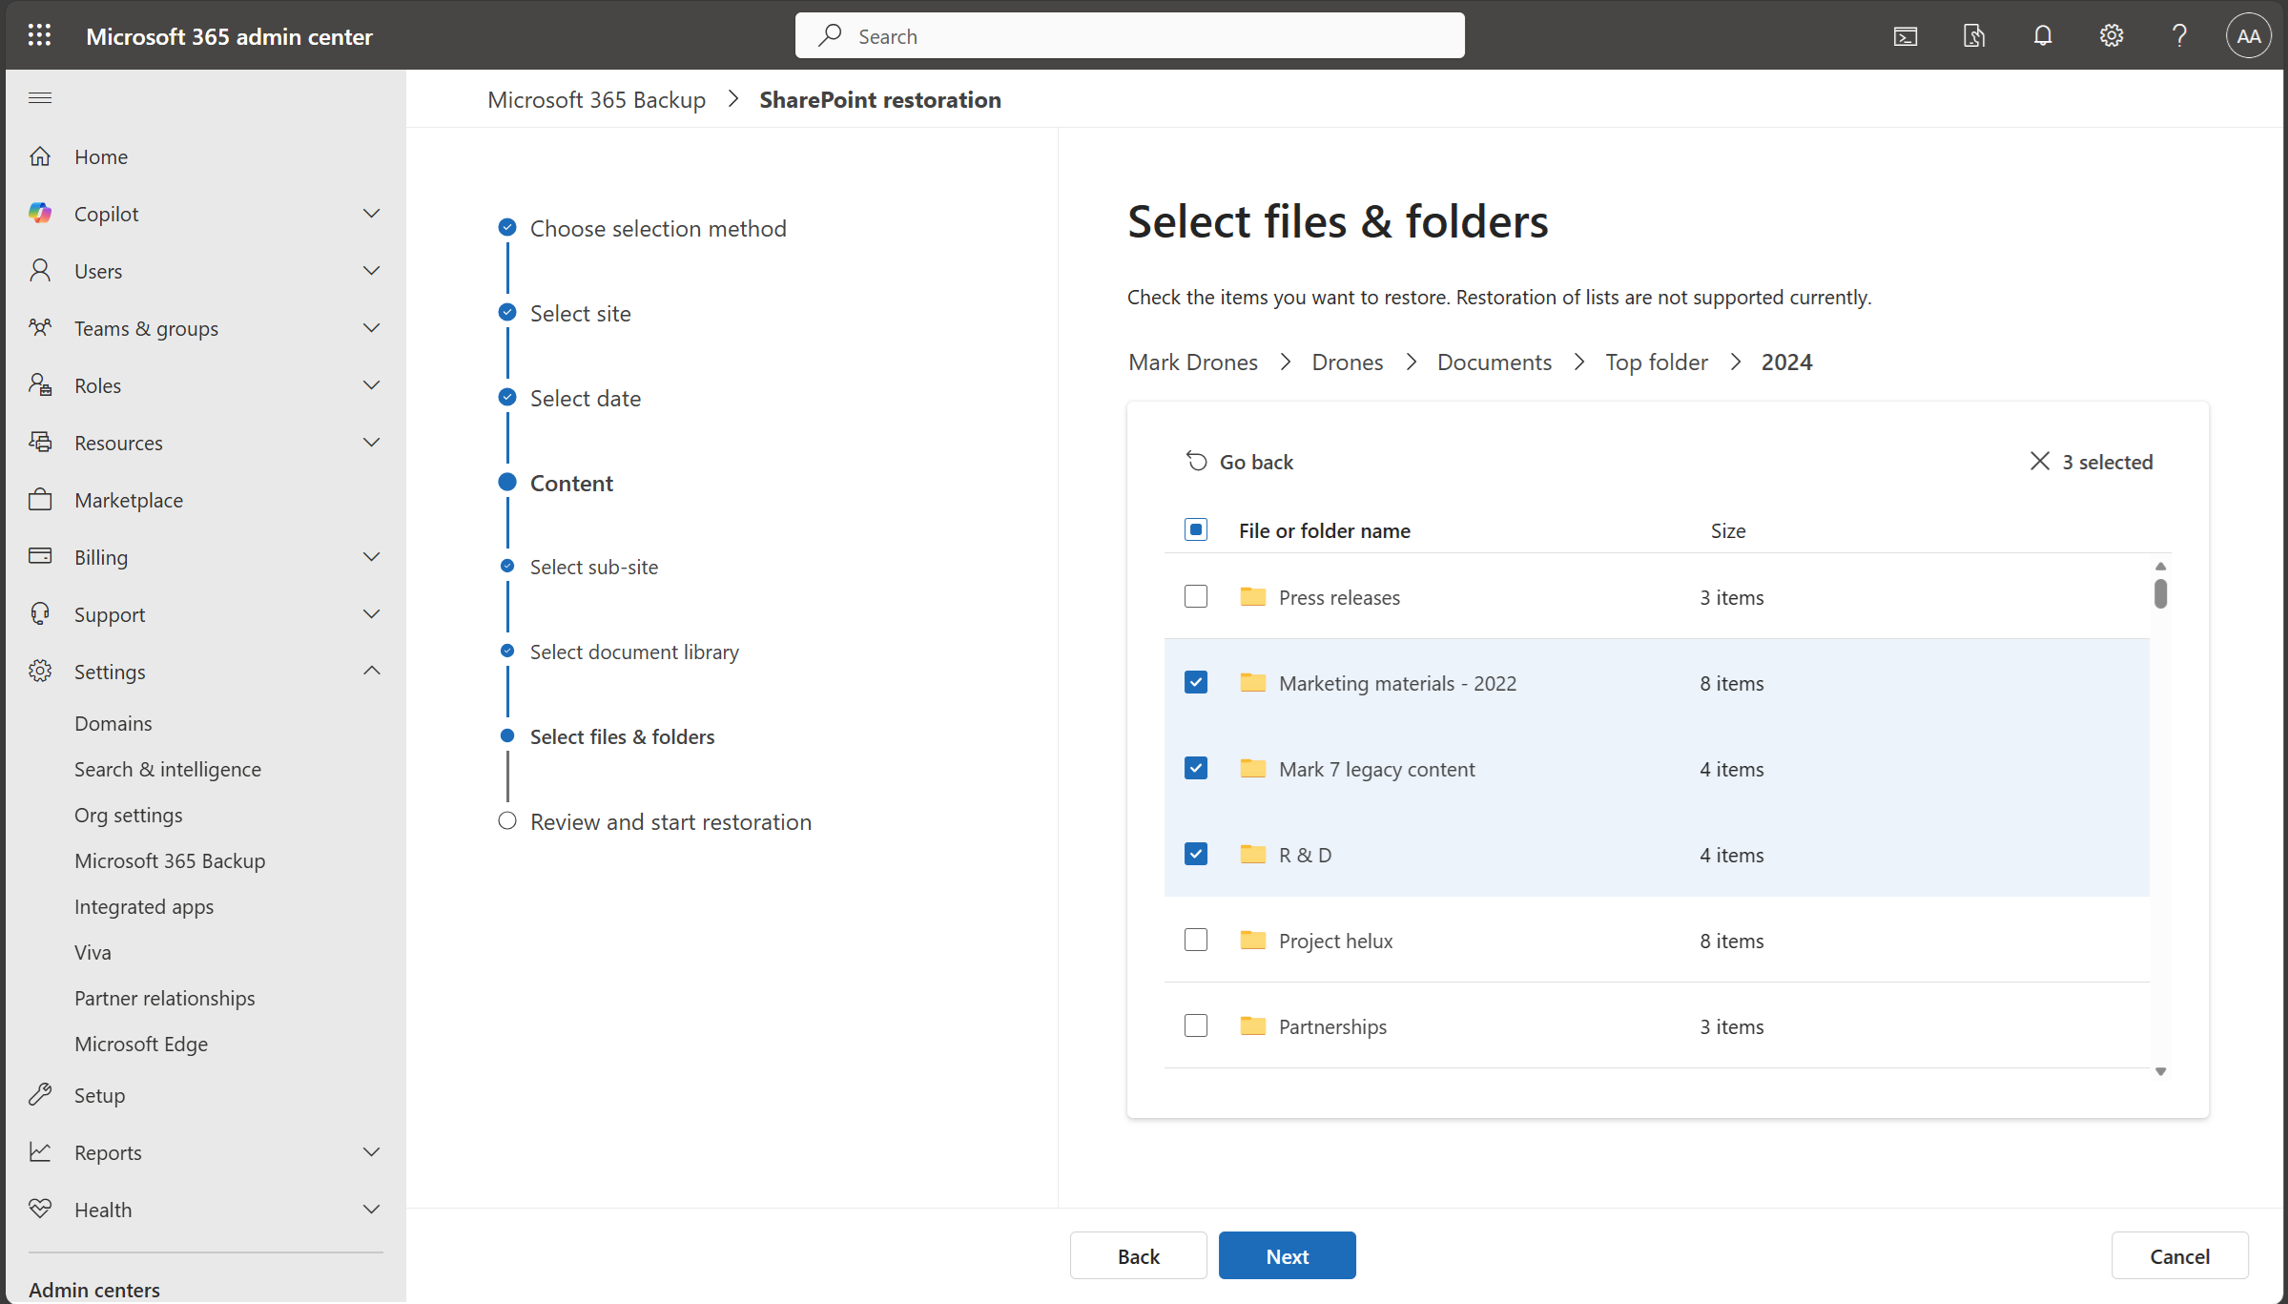Navigate to Documents via the breadcrumb

[1494, 362]
